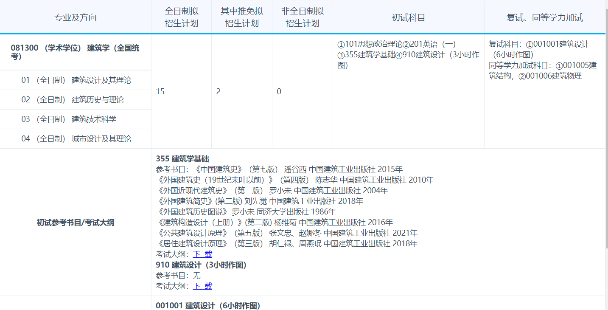Image resolution: width=608 pixels, height=310 pixels.
Task: Select the 04 城市设计及其理论 direction row
Action: [x=76, y=138]
